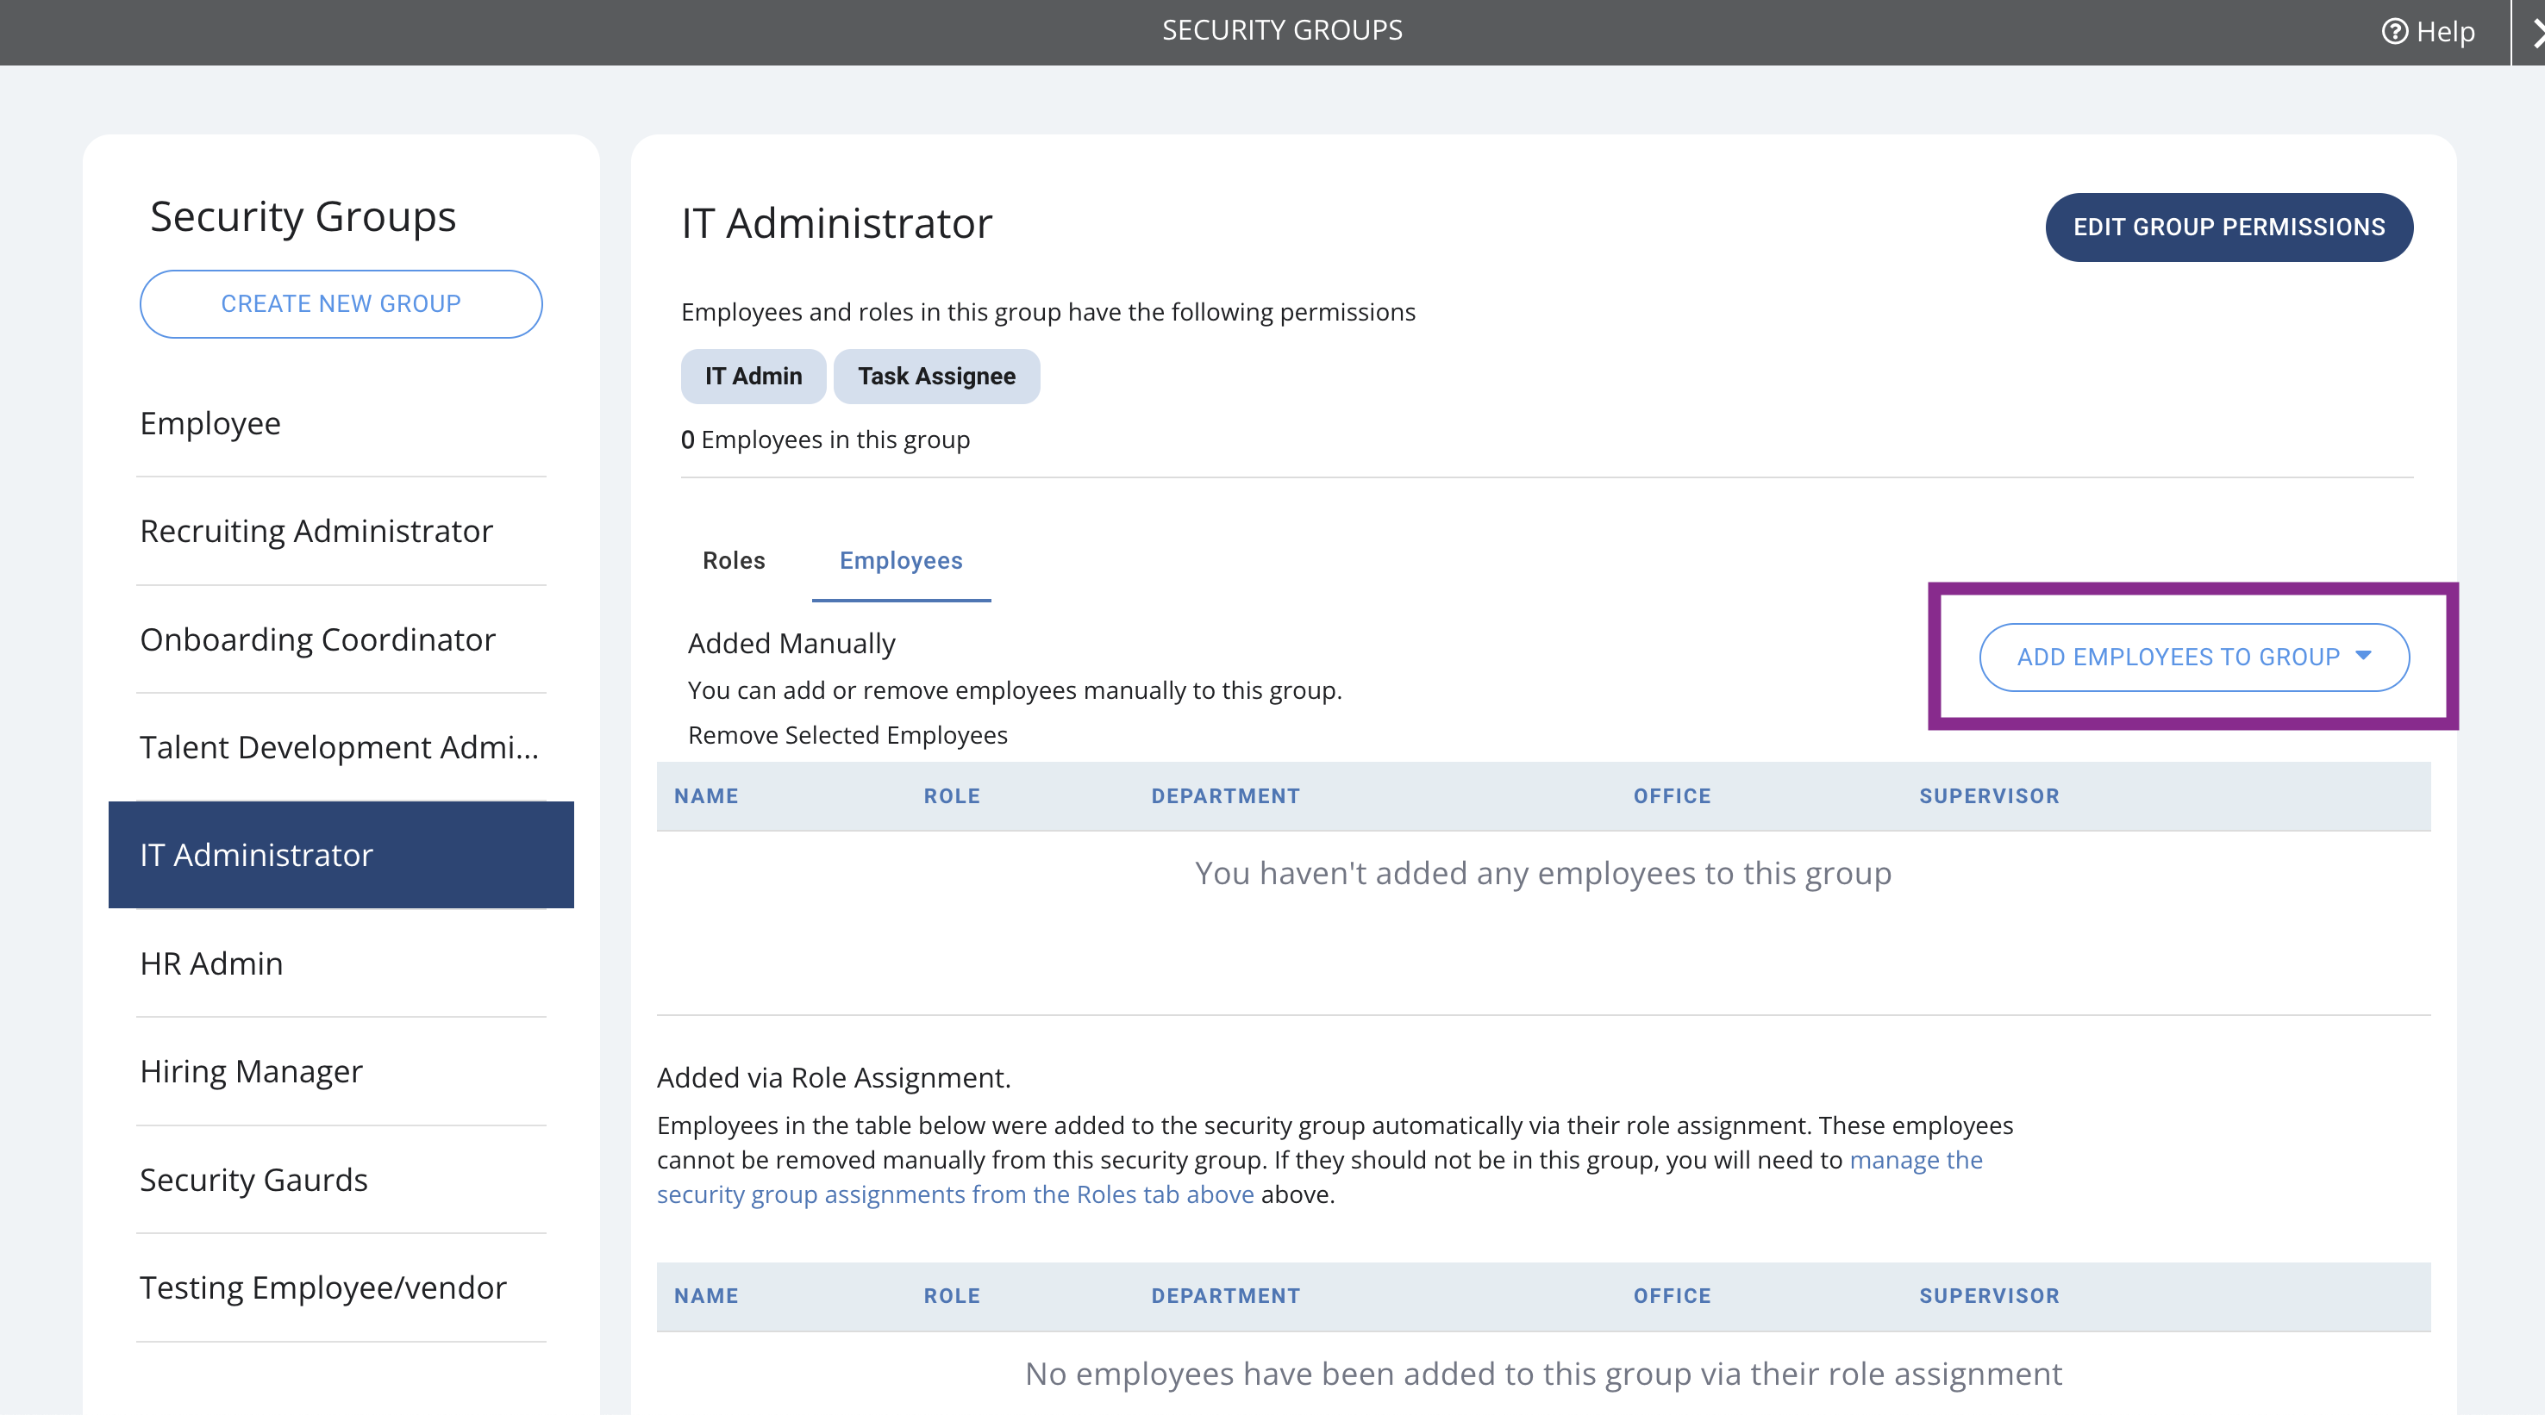This screenshot has height=1415, width=2545.
Task: Open Help in the header bar
Action: tap(2429, 32)
